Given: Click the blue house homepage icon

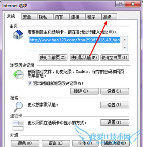Looking at the screenshot, I should click(18, 35).
